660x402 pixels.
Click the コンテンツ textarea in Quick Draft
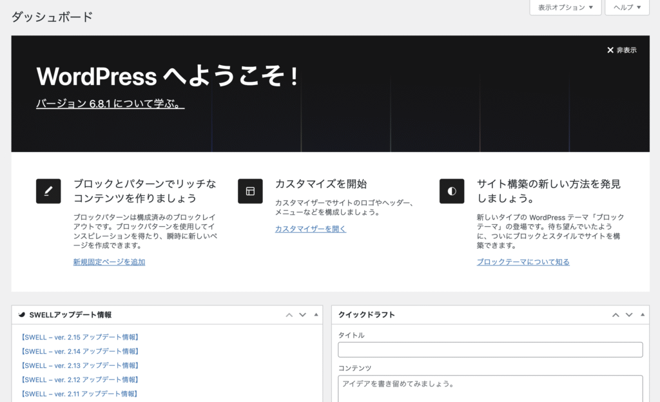pyautogui.click(x=490, y=389)
